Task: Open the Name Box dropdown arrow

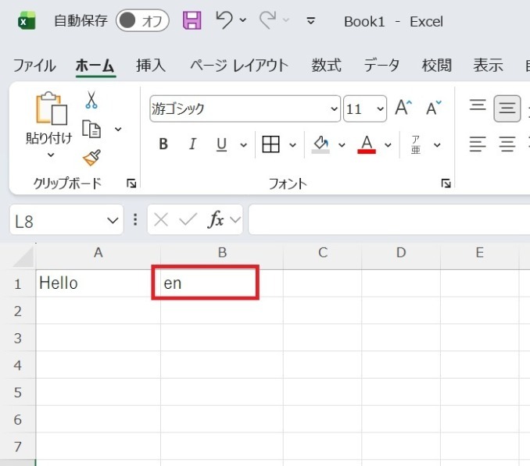Action: pos(113,221)
